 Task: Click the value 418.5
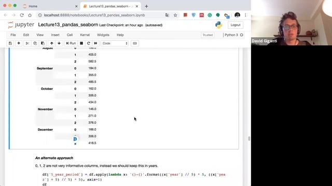tap(92, 143)
